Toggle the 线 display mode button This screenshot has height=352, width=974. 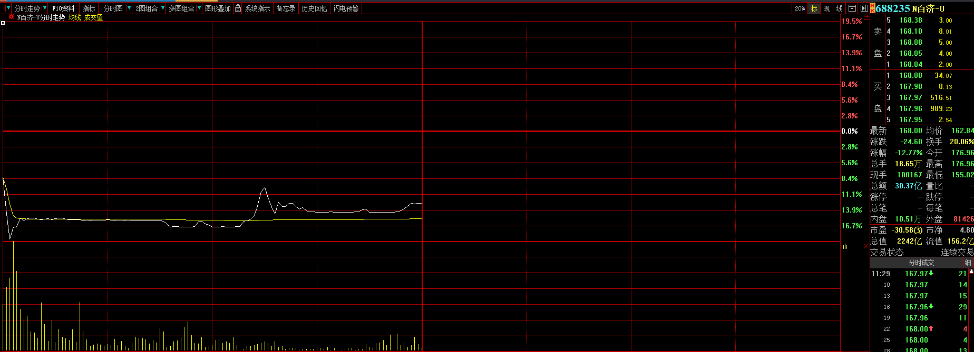click(x=840, y=8)
